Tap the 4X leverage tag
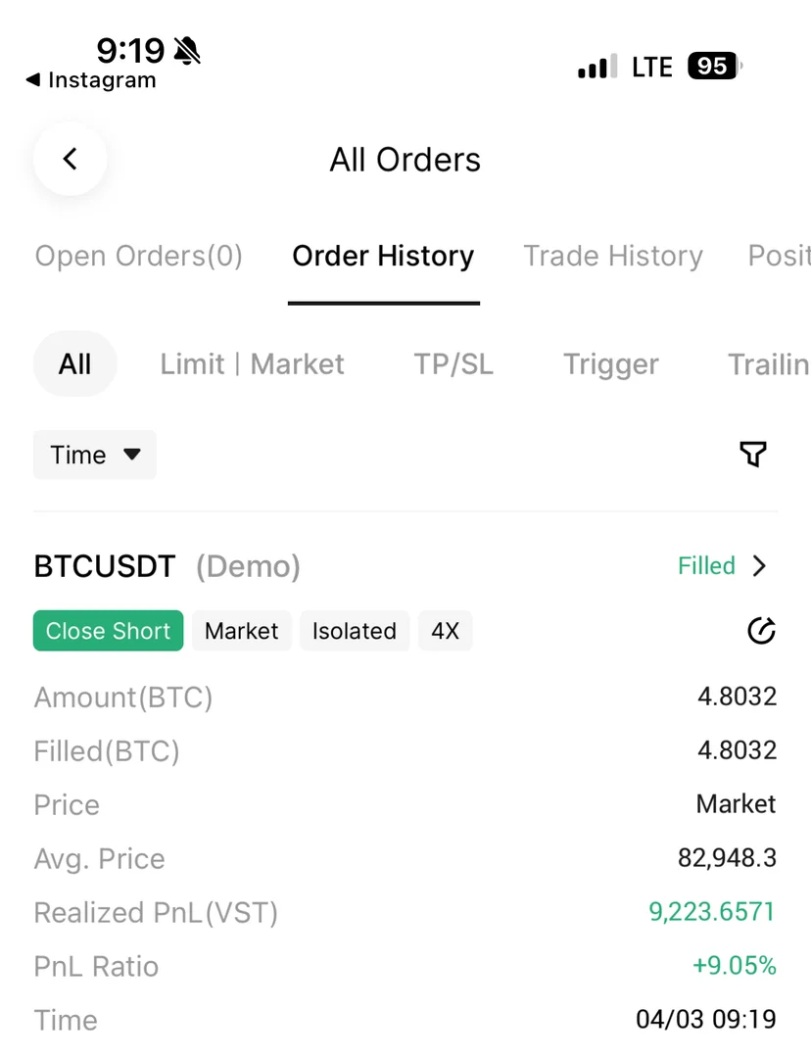811x1058 pixels. point(445,631)
